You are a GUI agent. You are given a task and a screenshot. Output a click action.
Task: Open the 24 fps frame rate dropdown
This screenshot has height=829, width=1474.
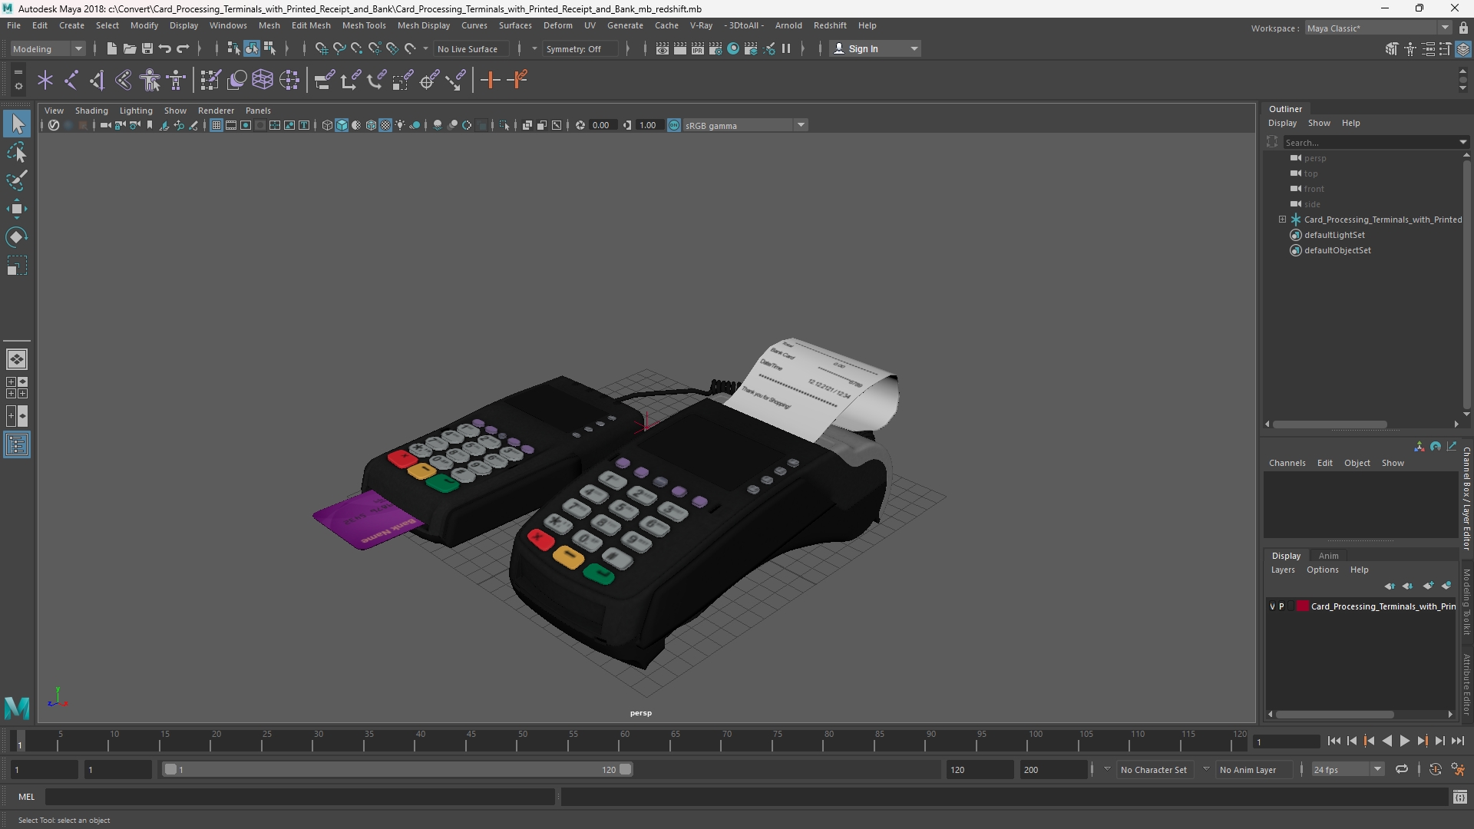pyautogui.click(x=1347, y=769)
